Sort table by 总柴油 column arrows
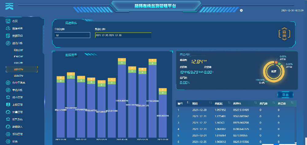The image size is (307, 145). [292, 103]
